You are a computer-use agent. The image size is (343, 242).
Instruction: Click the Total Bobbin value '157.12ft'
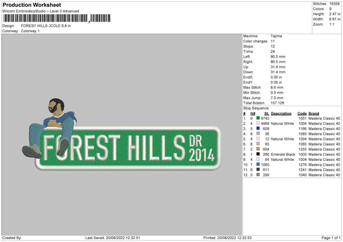(278, 103)
